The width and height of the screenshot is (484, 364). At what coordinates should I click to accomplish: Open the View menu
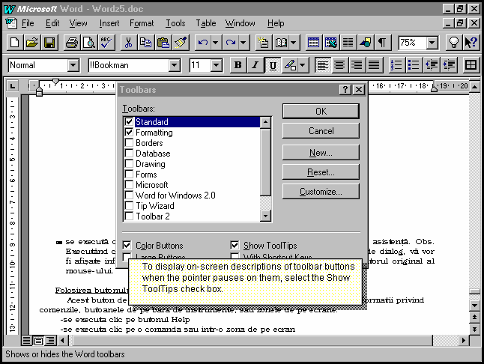click(x=78, y=23)
